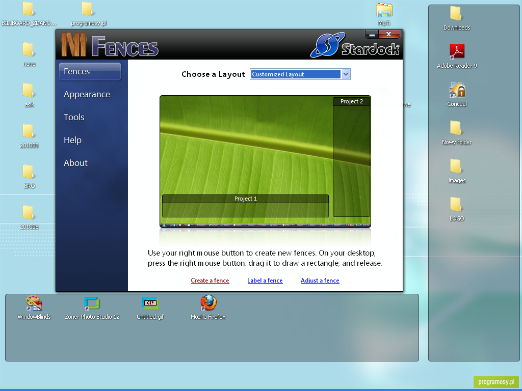Screen dimensions: 522x391
Task: Select the Untitled.gif file icon
Action: [x=150, y=303]
